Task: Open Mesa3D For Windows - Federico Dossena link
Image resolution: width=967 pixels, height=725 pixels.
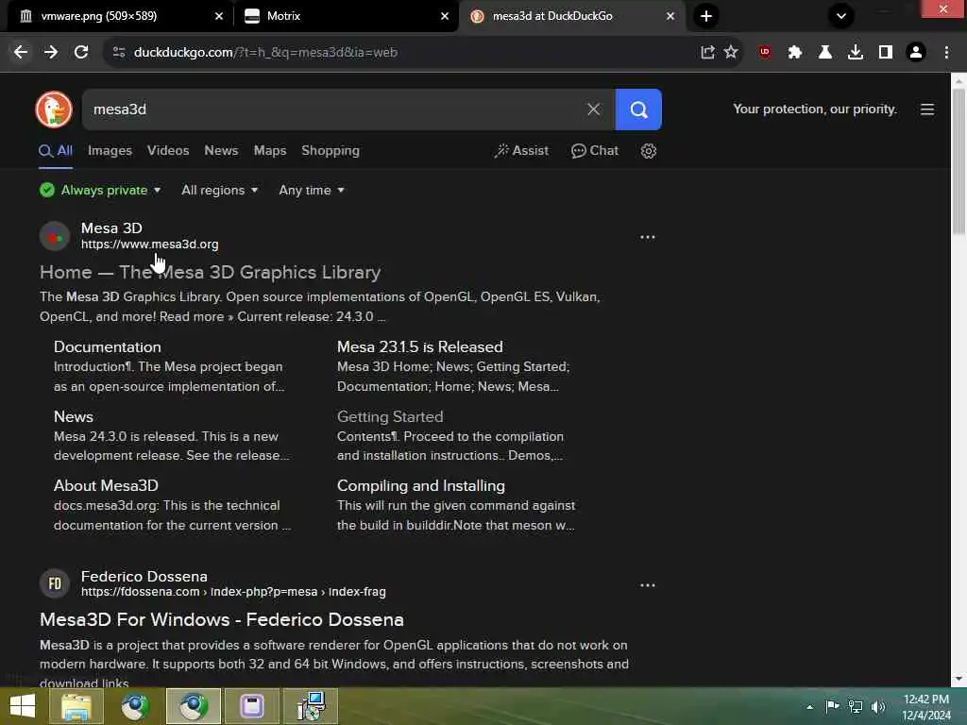Action: pos(221,620)
